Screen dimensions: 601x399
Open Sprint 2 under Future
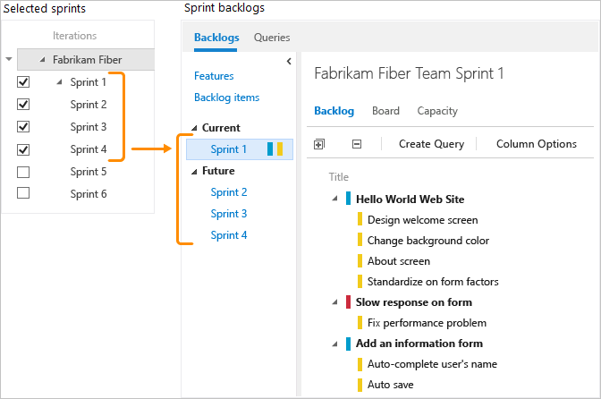click(x=229, y=192)
